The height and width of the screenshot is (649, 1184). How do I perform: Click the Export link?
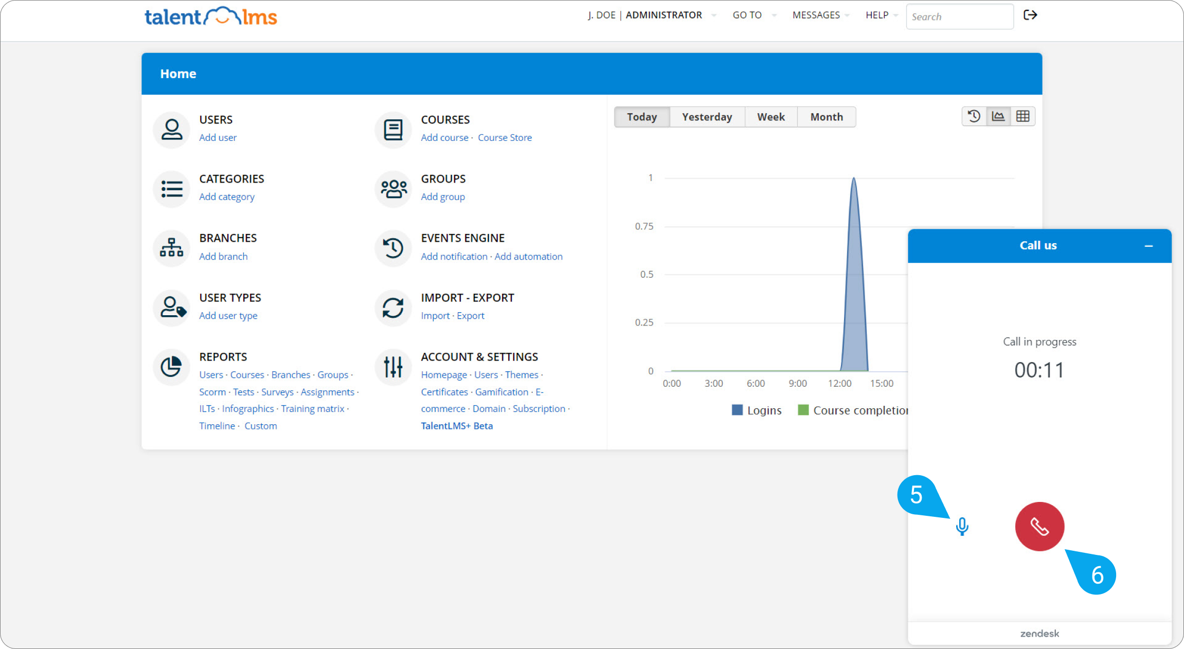(470, 315)
